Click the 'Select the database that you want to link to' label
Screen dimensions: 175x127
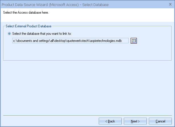click(44, 34)
